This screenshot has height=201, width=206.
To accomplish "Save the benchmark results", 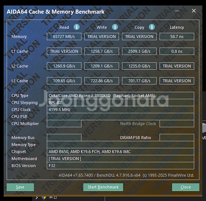I will click(20, 187).
